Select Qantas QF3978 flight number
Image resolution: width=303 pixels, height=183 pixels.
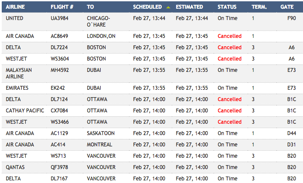click(59, 167)
